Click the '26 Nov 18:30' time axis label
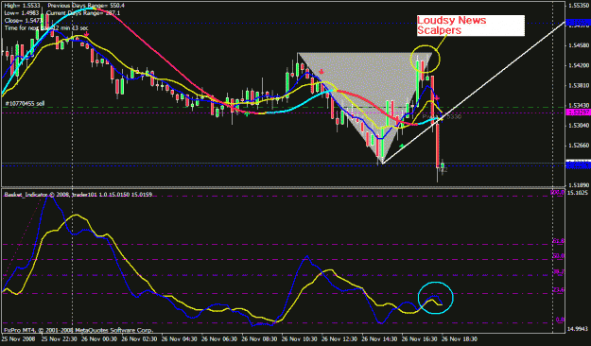Image resolution: width=591 pixels, height=346 pixels. click(x=459, y=338)
